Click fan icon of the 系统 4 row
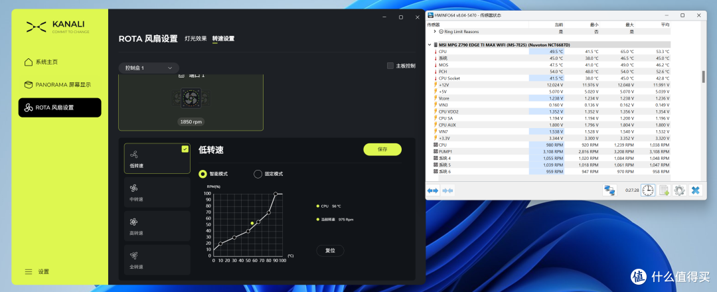 coord(436,158)
